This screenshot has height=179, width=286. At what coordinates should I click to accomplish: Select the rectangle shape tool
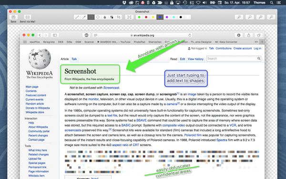coord(91,17)
